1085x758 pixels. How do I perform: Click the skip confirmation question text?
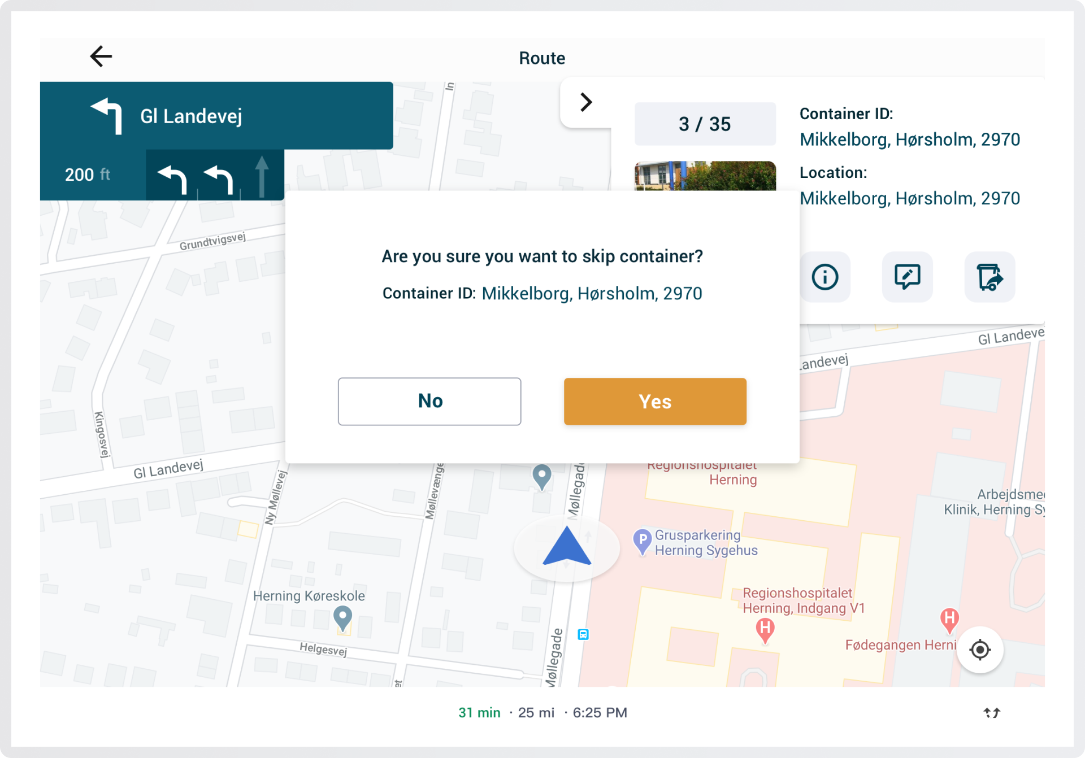click(542, 256)
